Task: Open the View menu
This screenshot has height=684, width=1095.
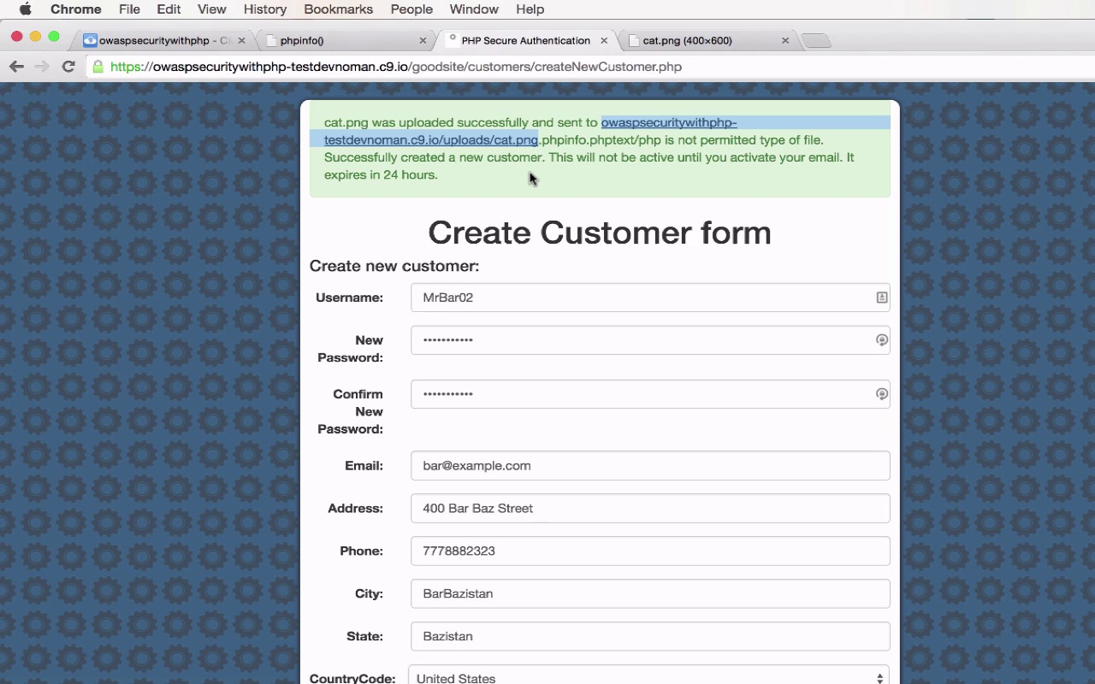Action: [x=212, y=9]
